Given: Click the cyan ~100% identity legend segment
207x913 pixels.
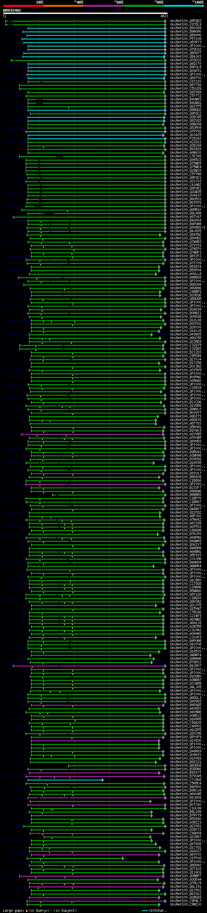Looking at the screenshot, I should tap(184, 6).
